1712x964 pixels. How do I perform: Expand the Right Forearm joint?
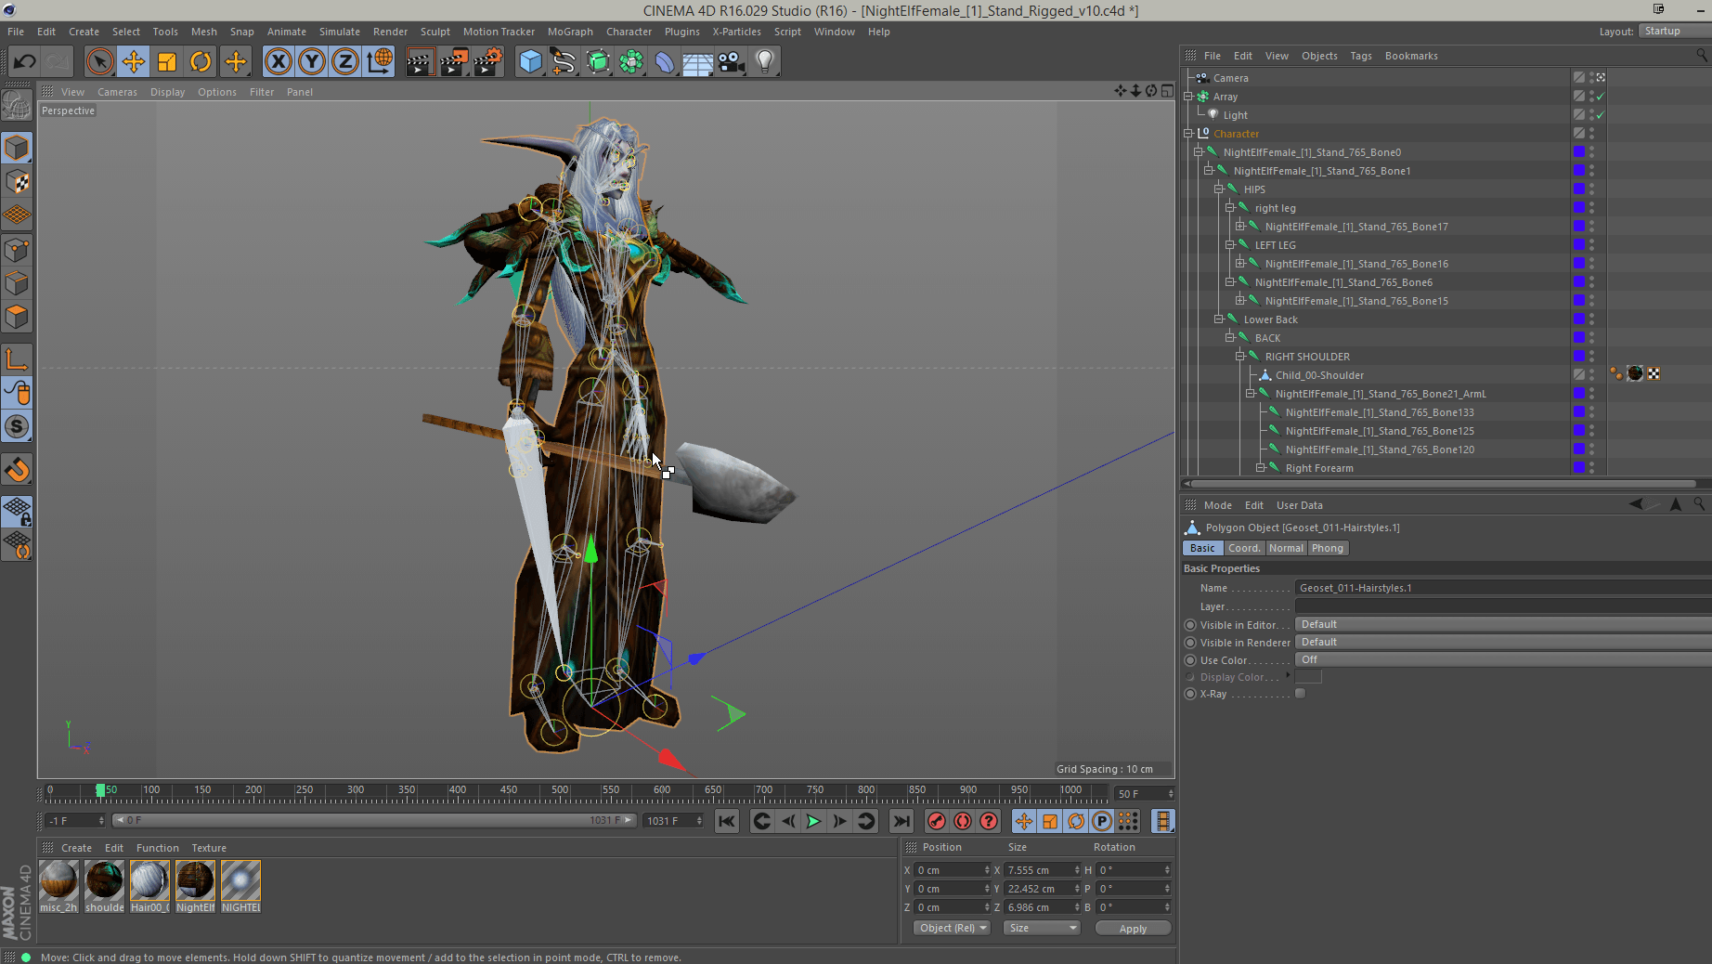click(x=1260, y=468)
